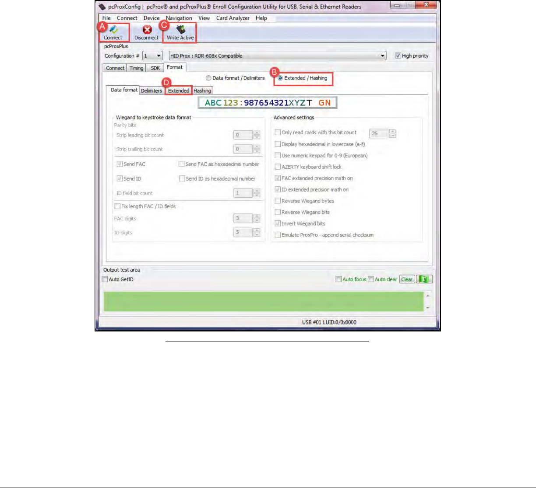The height and width of the screenshot is (488, 536).
Task: Switch to the Connect tab
Action: coord(115,68)
